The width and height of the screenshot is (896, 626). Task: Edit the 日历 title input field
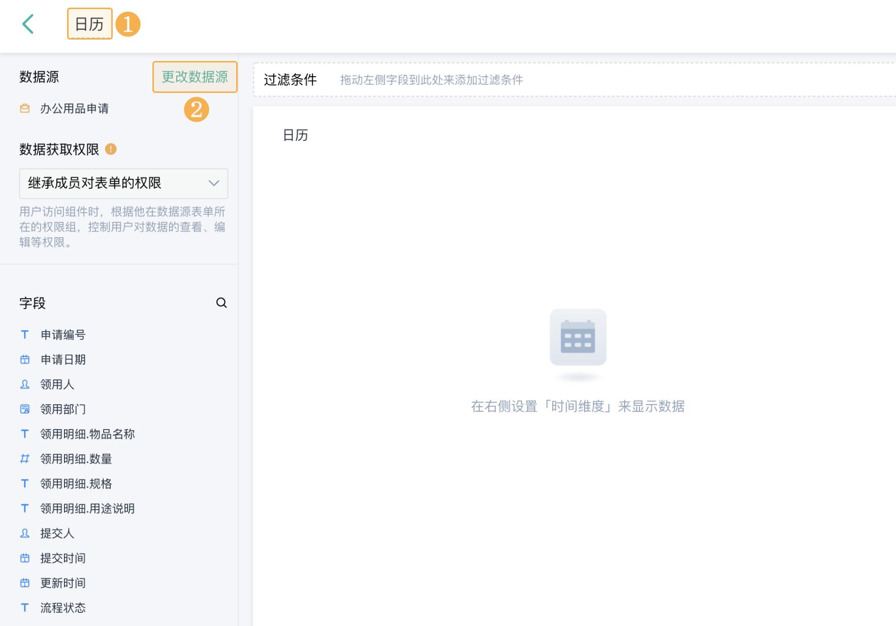pos(90,23)
